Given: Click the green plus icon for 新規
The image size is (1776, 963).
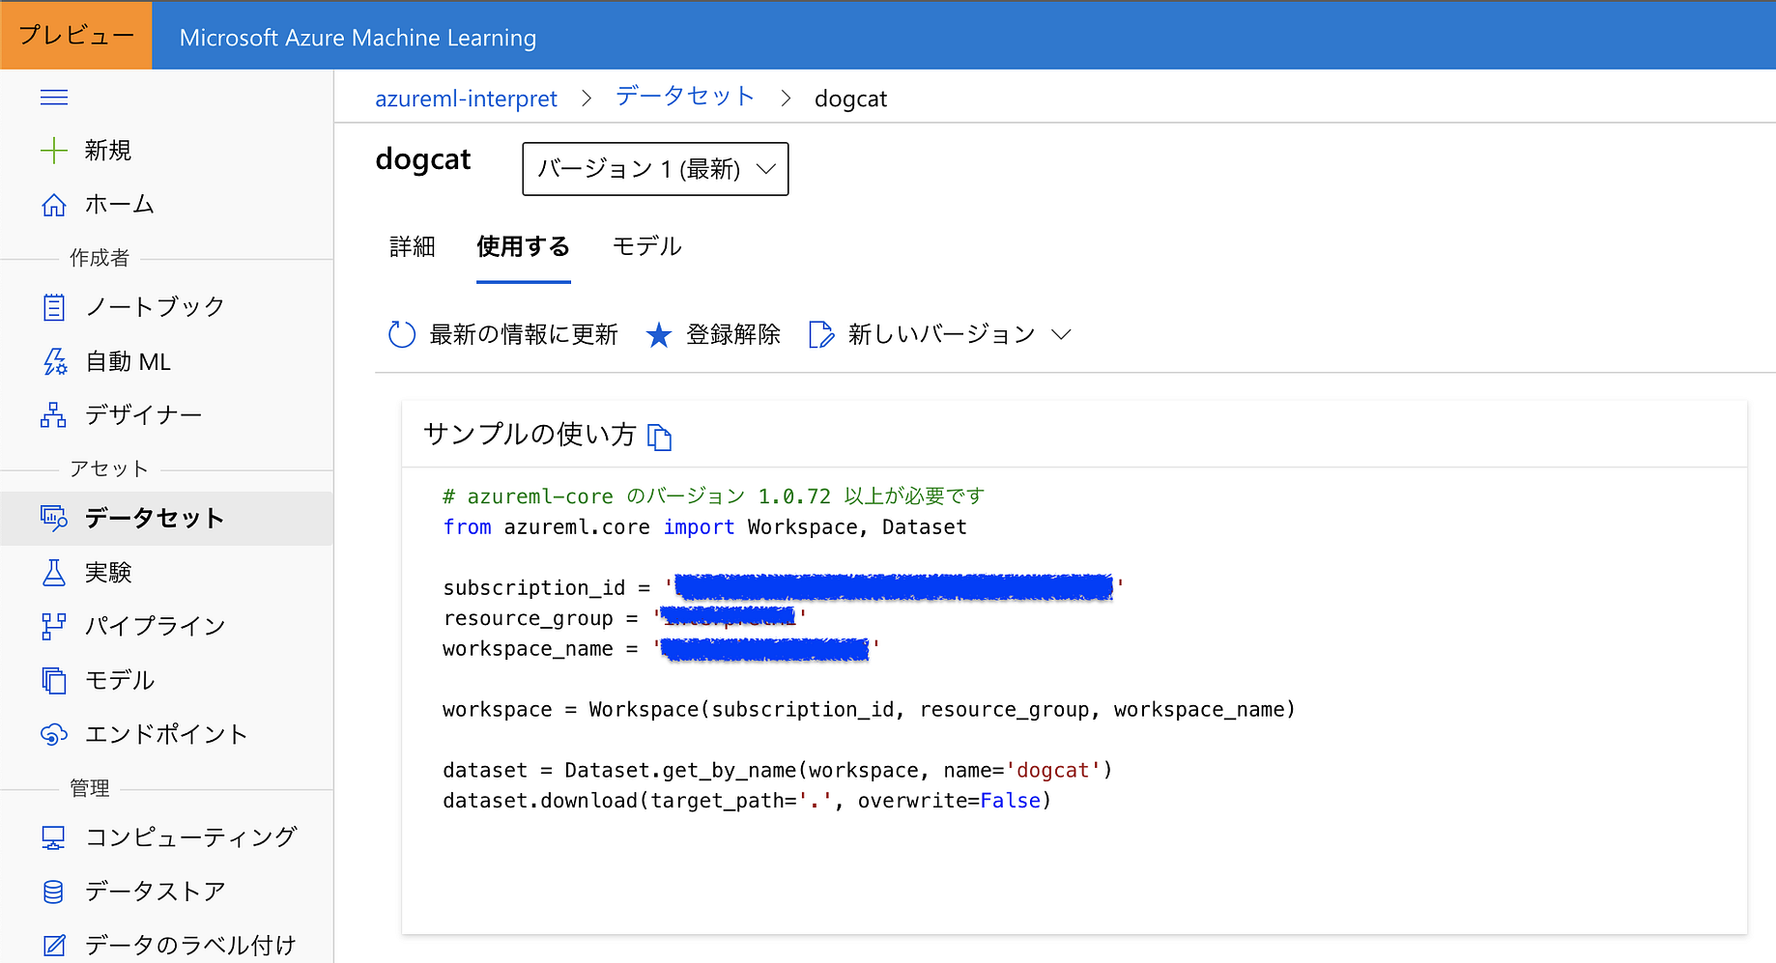Looking at the screenshot, I should pyautogui.click(x=54, y=151).
